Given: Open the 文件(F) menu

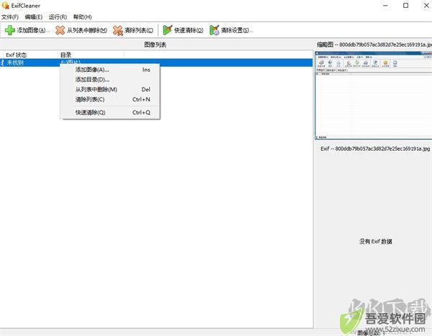Looking at the screenshot, I should tap(10, 17).
